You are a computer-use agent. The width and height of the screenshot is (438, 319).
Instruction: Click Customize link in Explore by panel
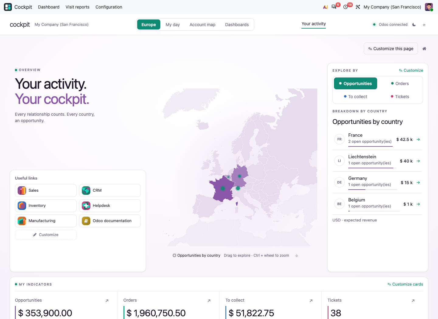coord(411,70)
